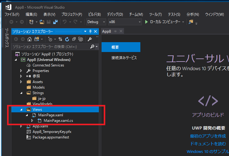229x156 pixels.
Task: Open the 分析(N) menu
Action: coord(193,14)
